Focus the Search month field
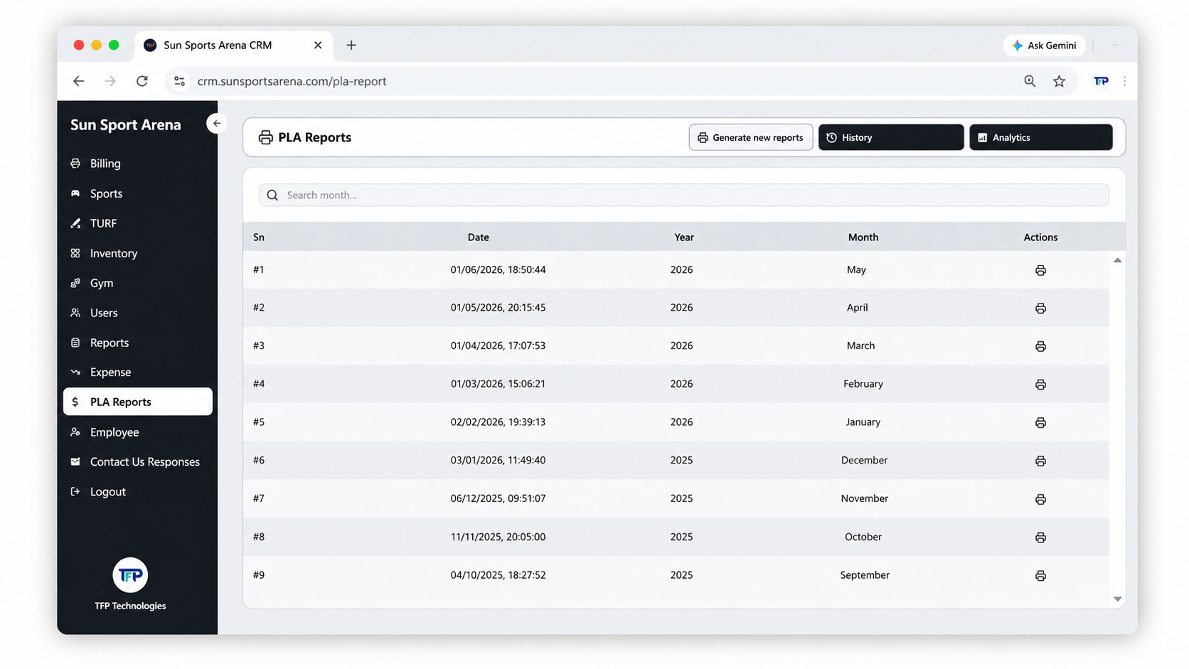Screen dimensions: 1189x669 click(683, 195)
